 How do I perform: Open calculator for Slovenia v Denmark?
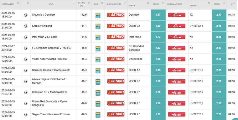[98, 15]
